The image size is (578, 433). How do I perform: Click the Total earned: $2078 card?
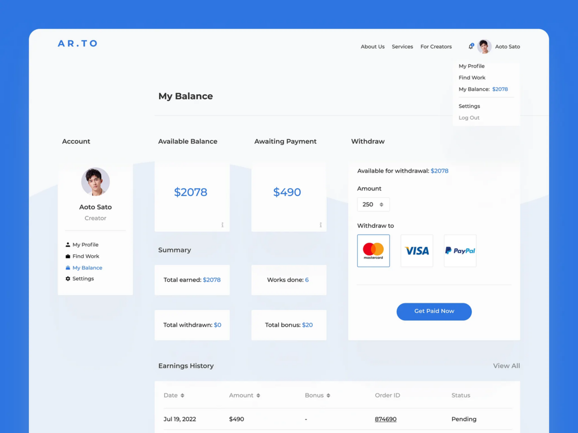tap(192, 280)
